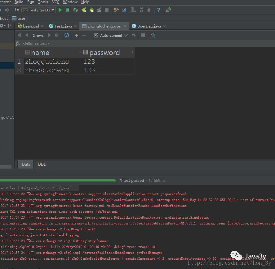Screen dimensions: 275x269
Task: Reload table data with refresh icon
Action: (x=67, y=35)
